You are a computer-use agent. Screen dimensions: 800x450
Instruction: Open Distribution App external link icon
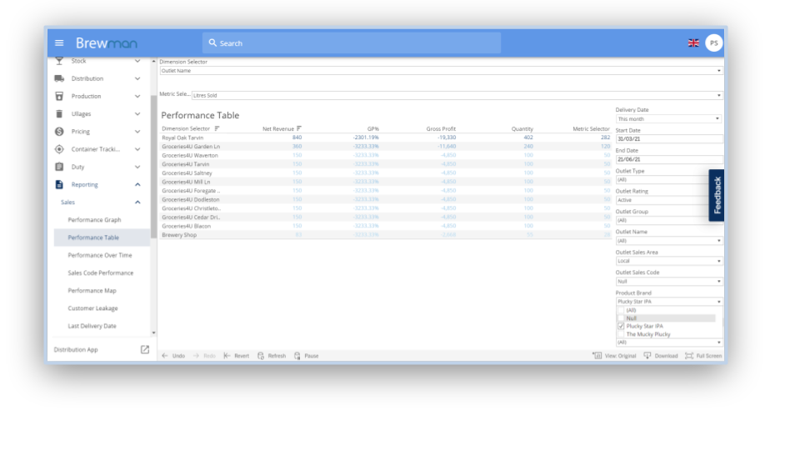[145, 349]
